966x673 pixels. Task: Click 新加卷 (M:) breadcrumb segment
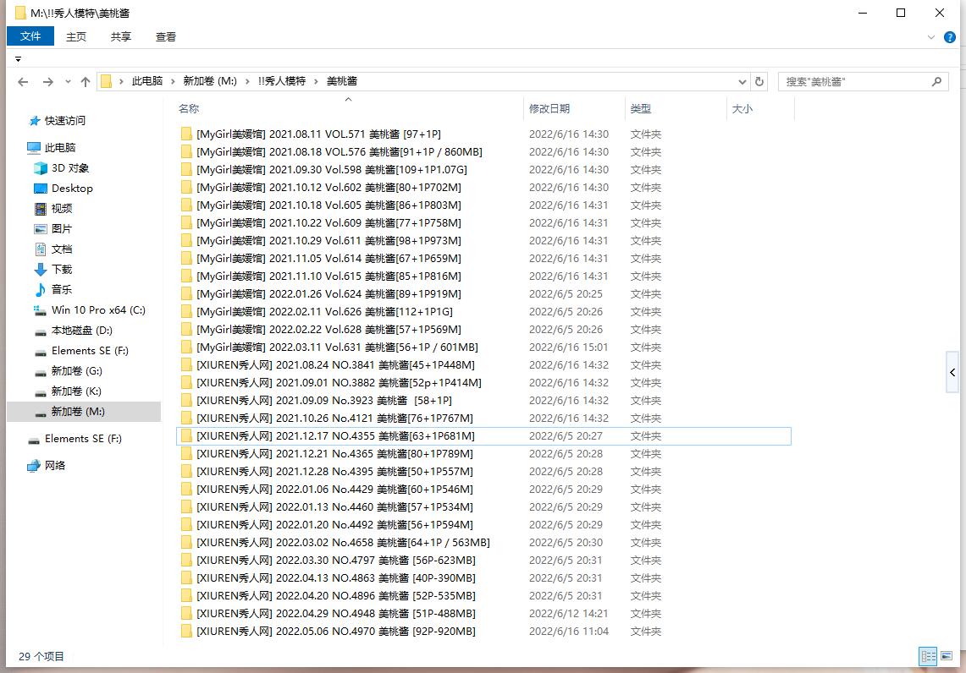click(x=210, y=81)
